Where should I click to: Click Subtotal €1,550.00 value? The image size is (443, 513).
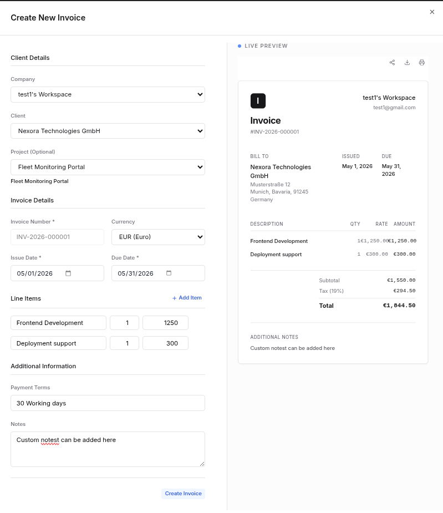[x=401, y=281]
